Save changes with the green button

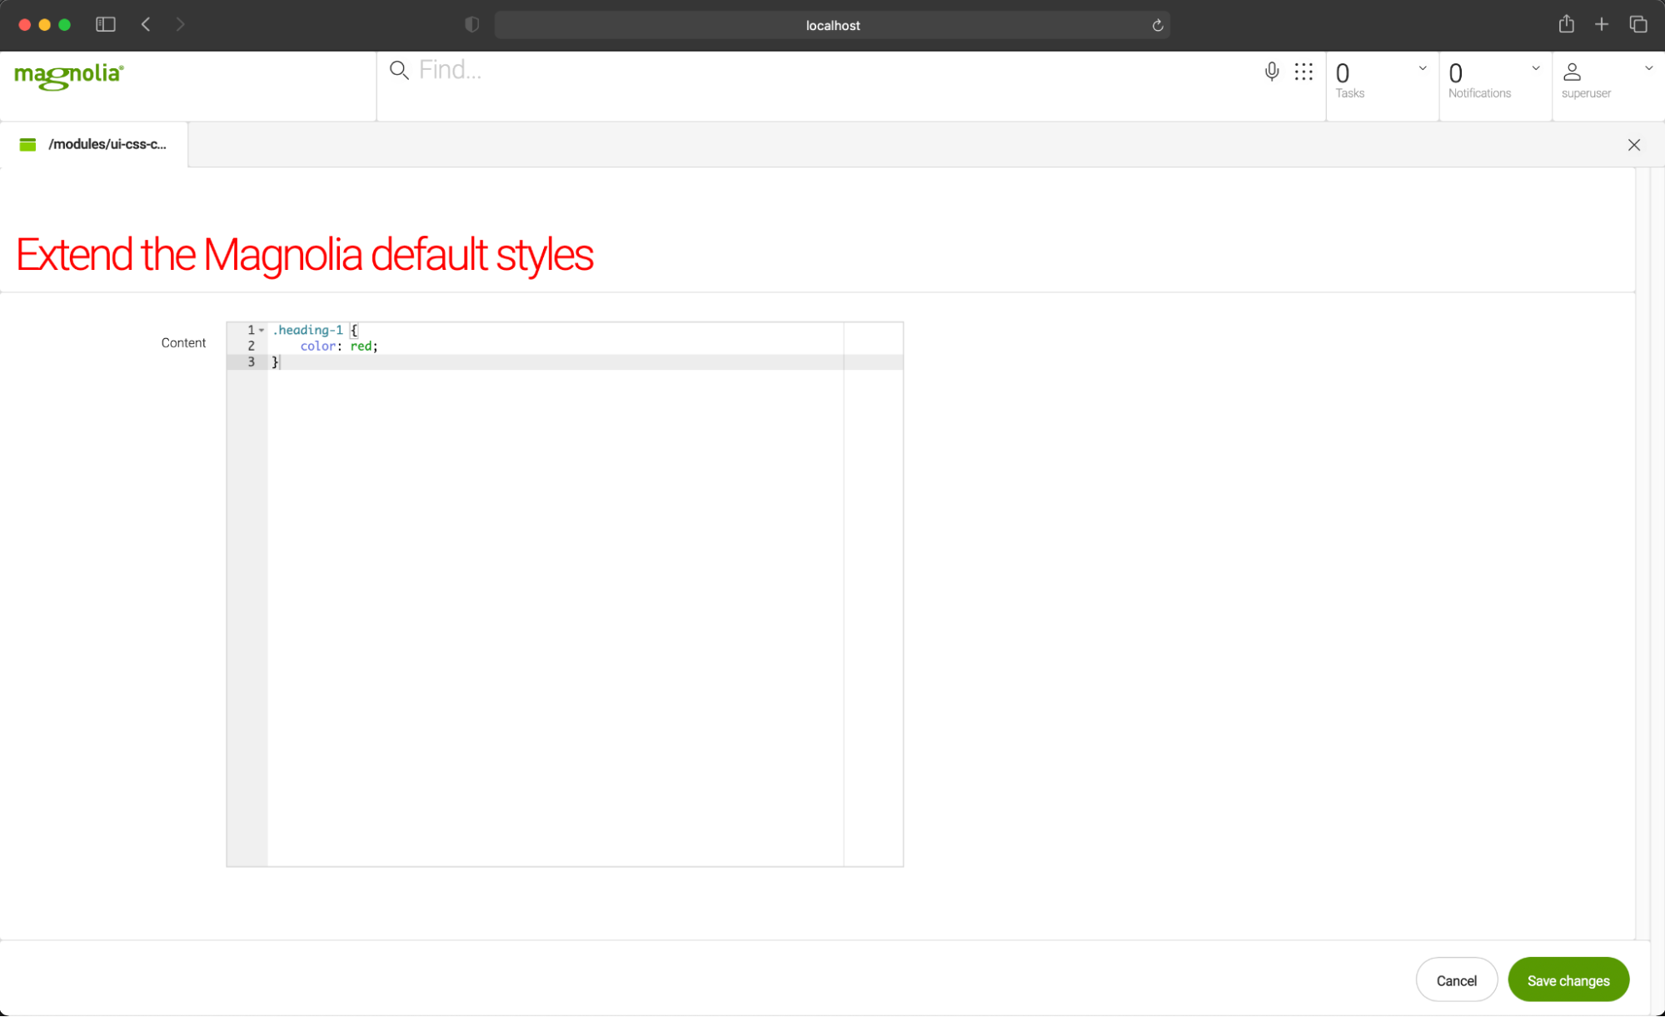tap(1568, 980)
